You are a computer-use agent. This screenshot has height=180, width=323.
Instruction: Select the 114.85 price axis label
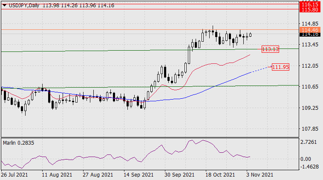click(x=310, y=24)
